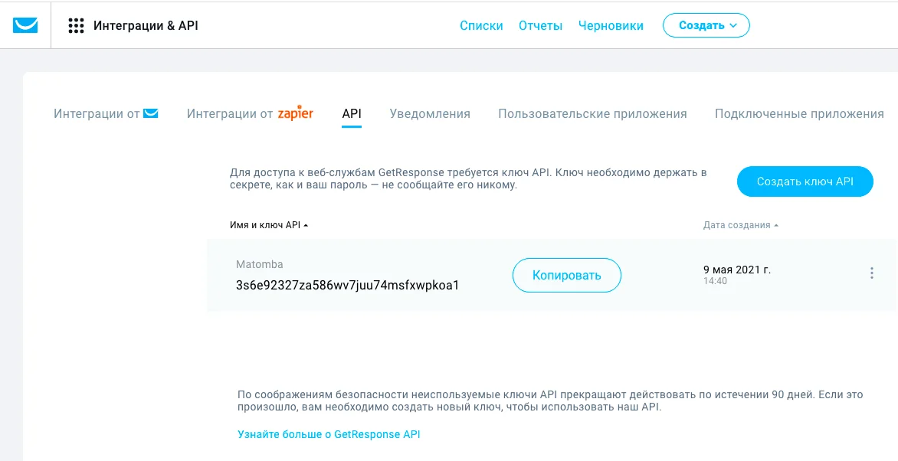This screenshot has height=461, width=898.
Task: Open Пользовательские приложения tab
Action: [x=592, y=113]
